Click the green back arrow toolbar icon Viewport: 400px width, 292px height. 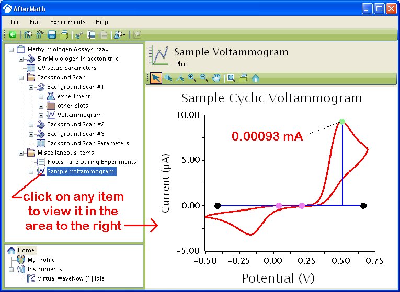13,34
